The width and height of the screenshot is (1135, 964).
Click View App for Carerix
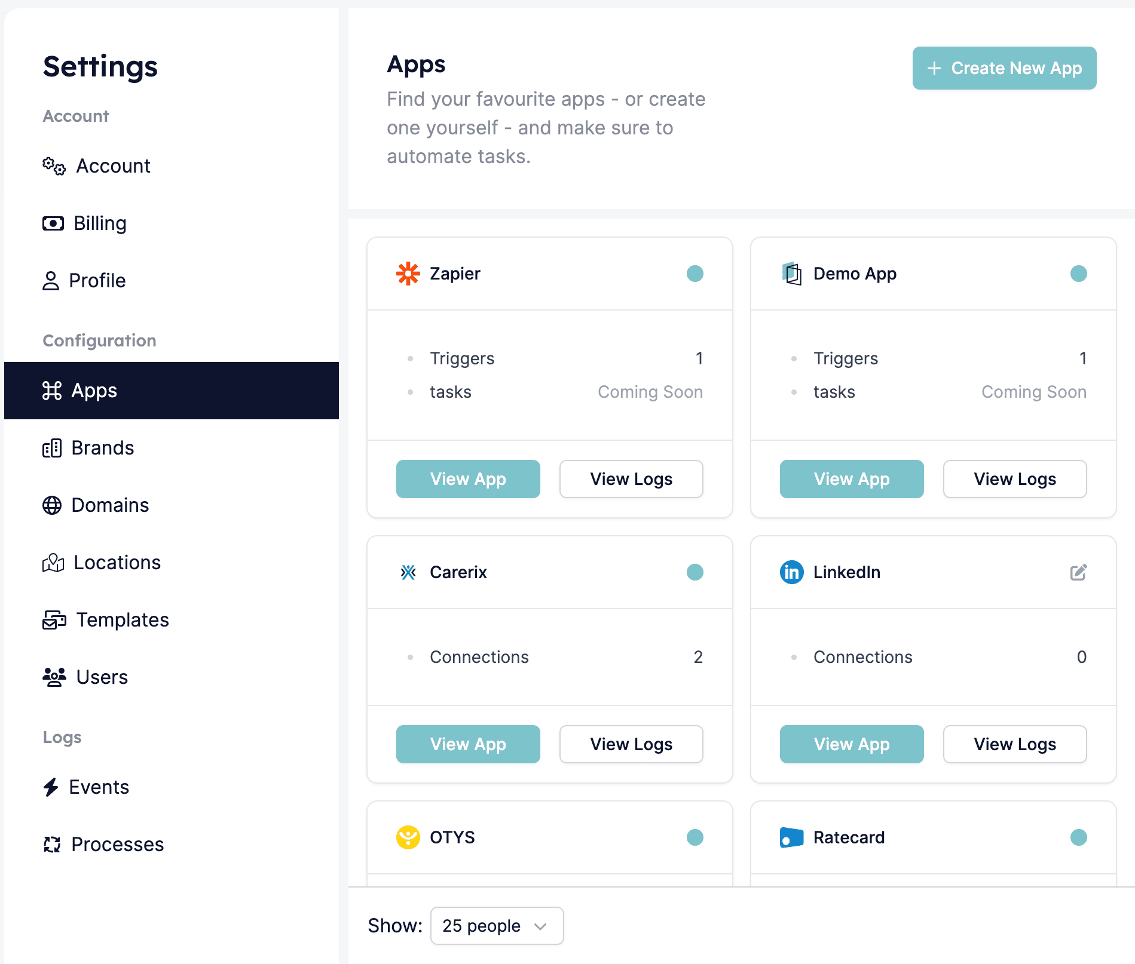click(x=468, y=744)
